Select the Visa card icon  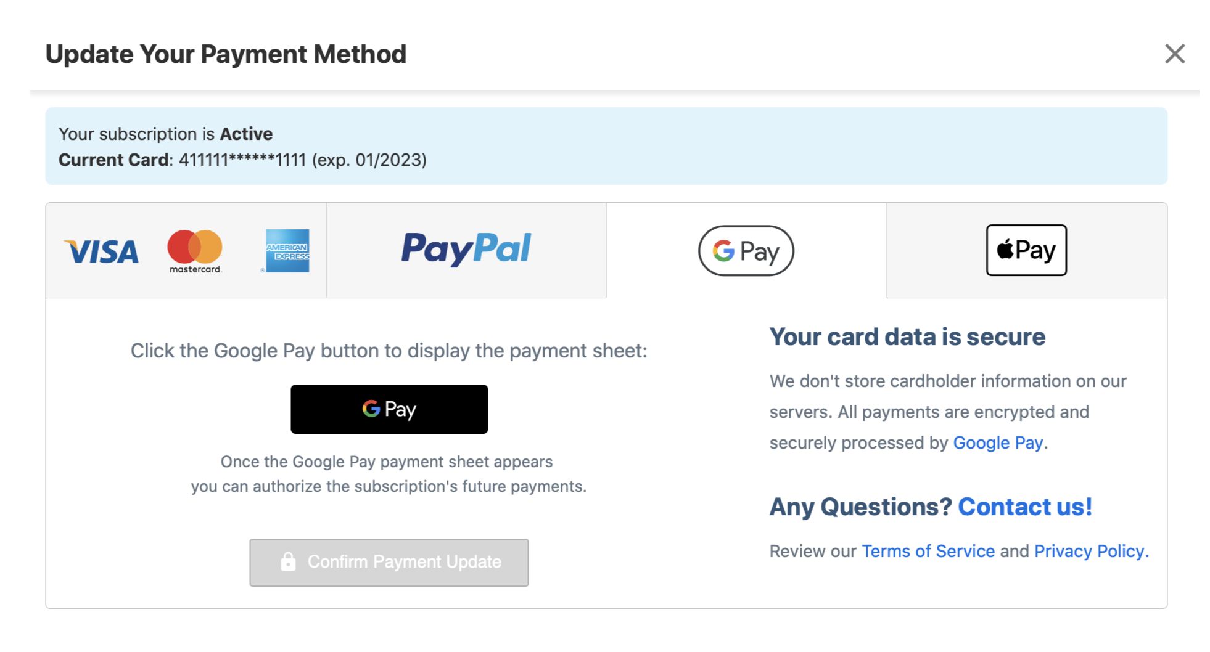tap(101, 250)
